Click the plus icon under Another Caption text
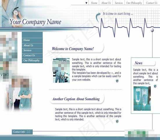The height and width of the screenshot is (140, 160). point(117,121)
